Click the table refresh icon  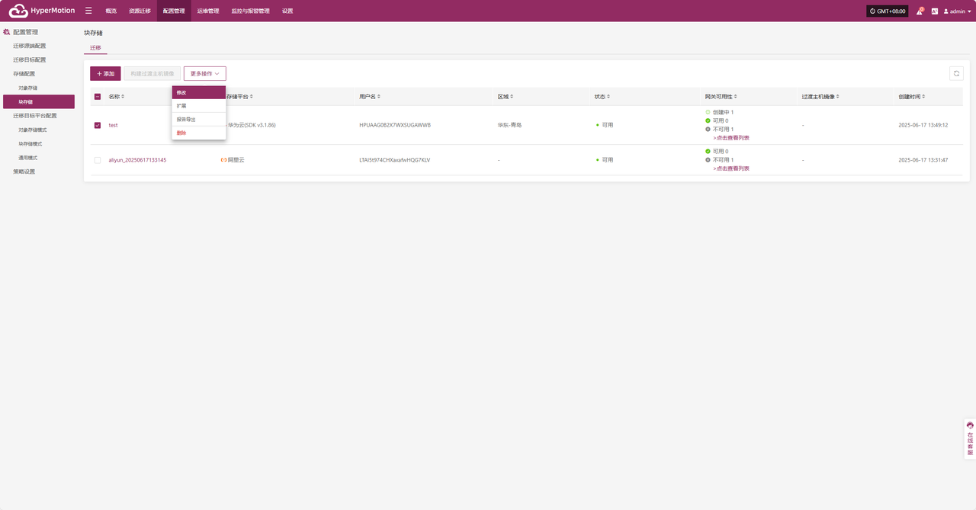956,73
